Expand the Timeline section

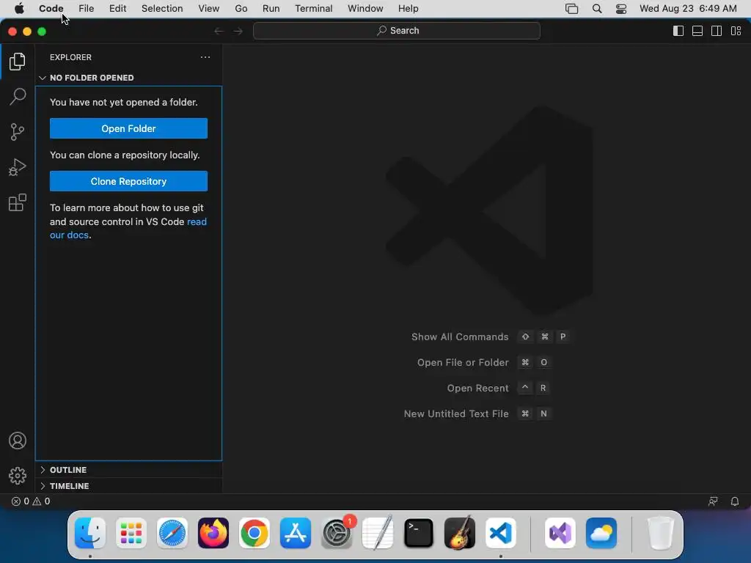tap(128, 486)
